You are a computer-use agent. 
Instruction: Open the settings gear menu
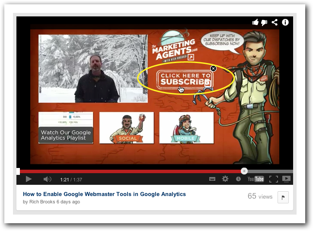pos(225,179)
